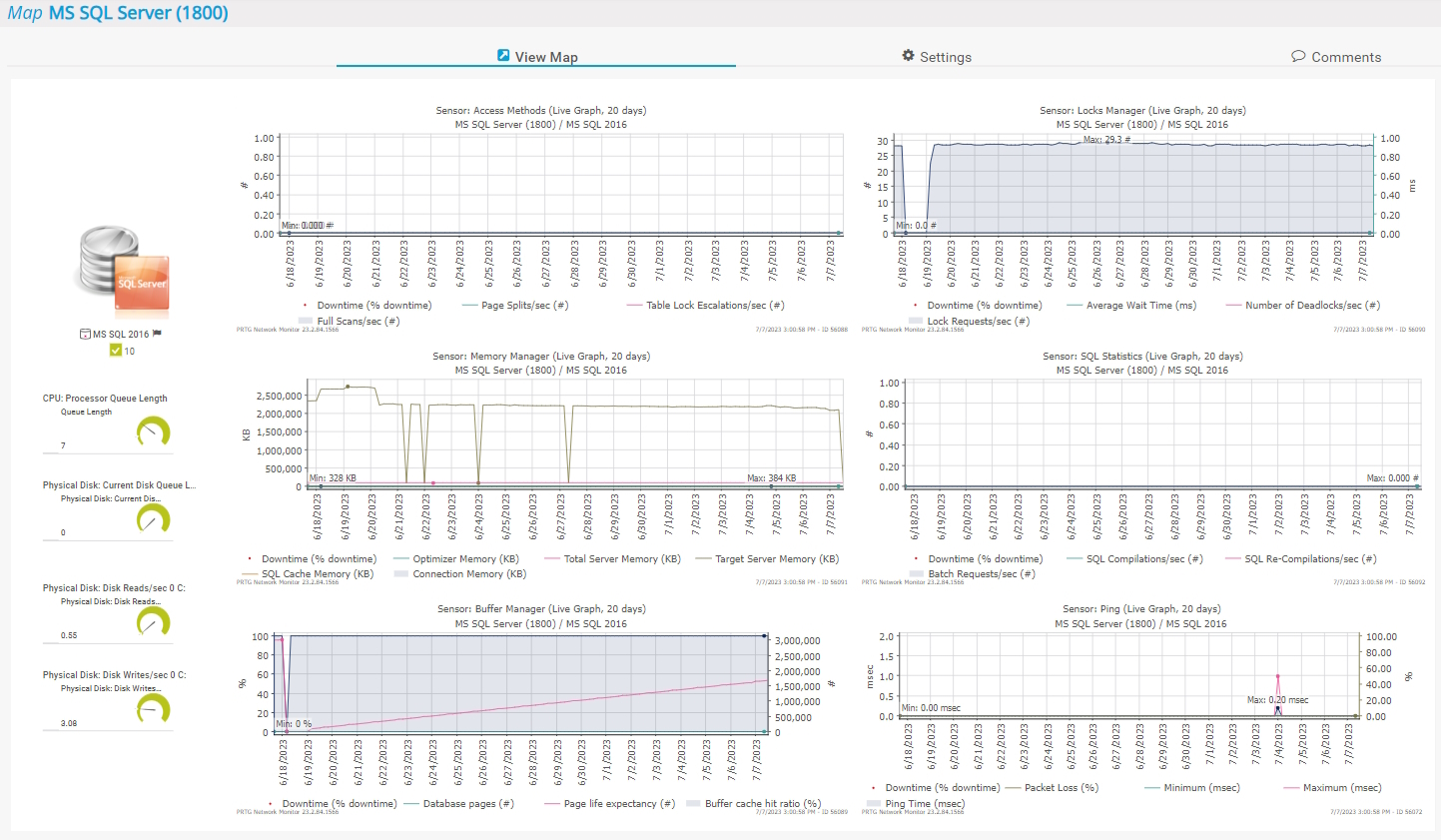
Task: Open the Current Disk Queue Length gauge
Action: point(153,518)
